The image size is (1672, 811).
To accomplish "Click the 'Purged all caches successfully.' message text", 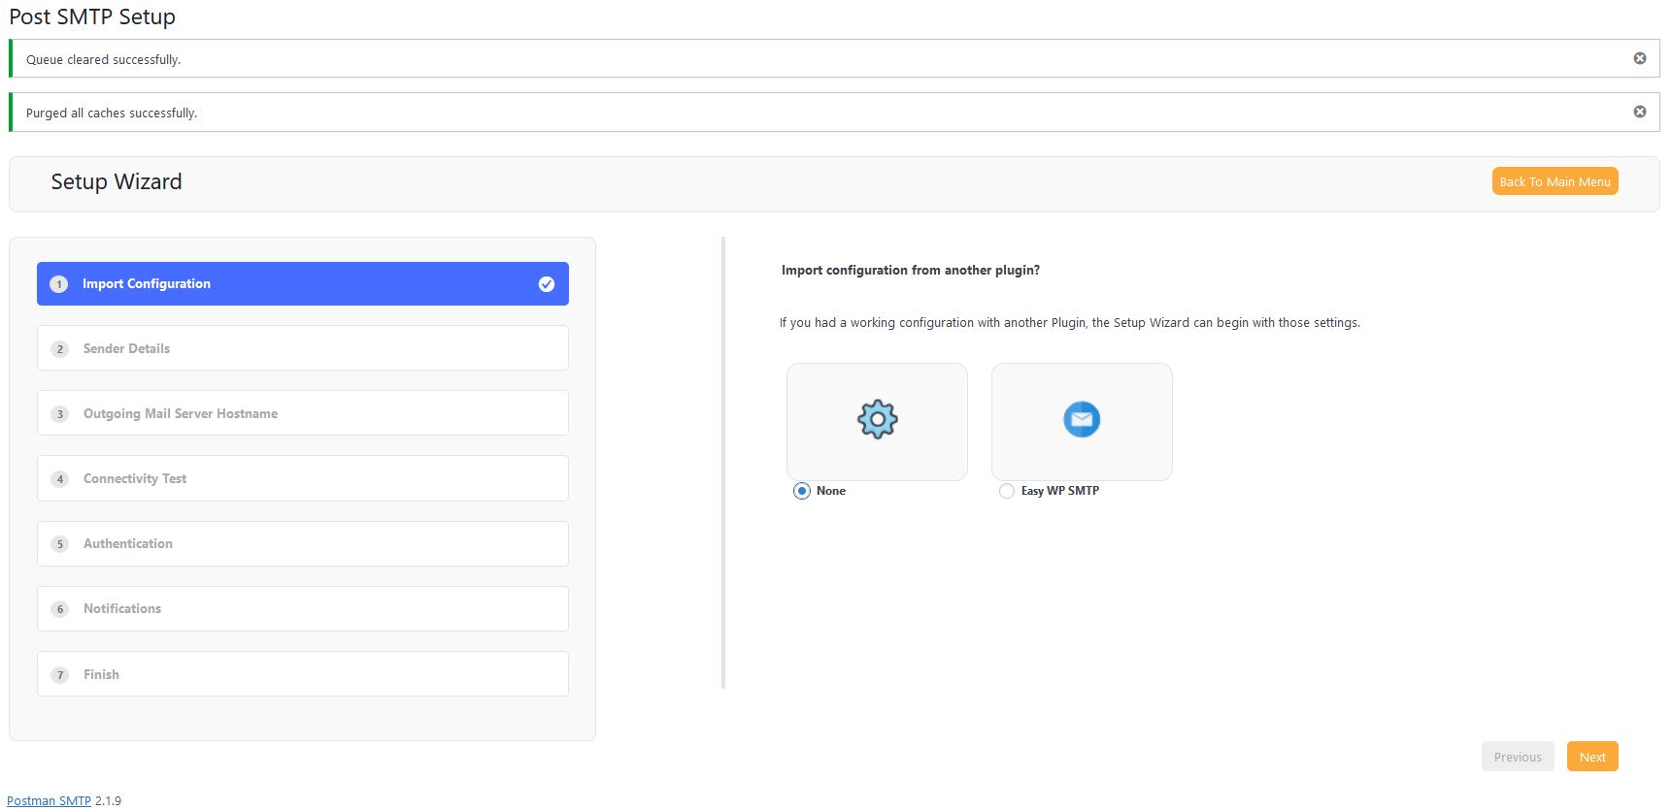I will point(112,113).
